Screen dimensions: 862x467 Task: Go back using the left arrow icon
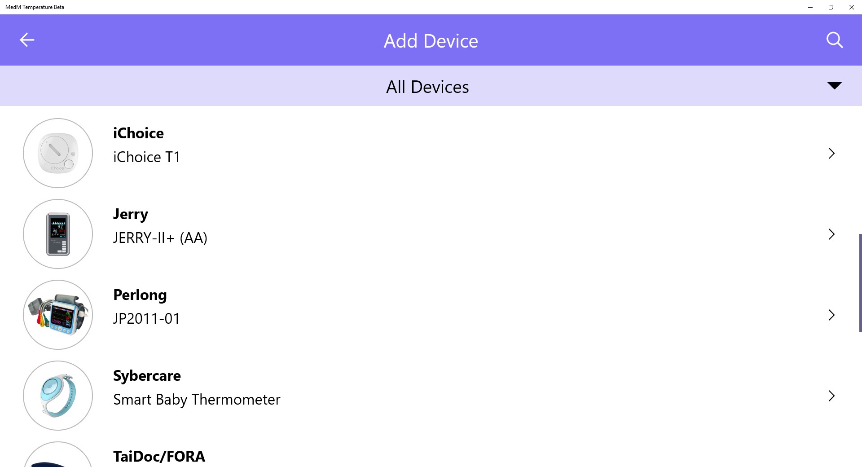click(x=27, y=40)
